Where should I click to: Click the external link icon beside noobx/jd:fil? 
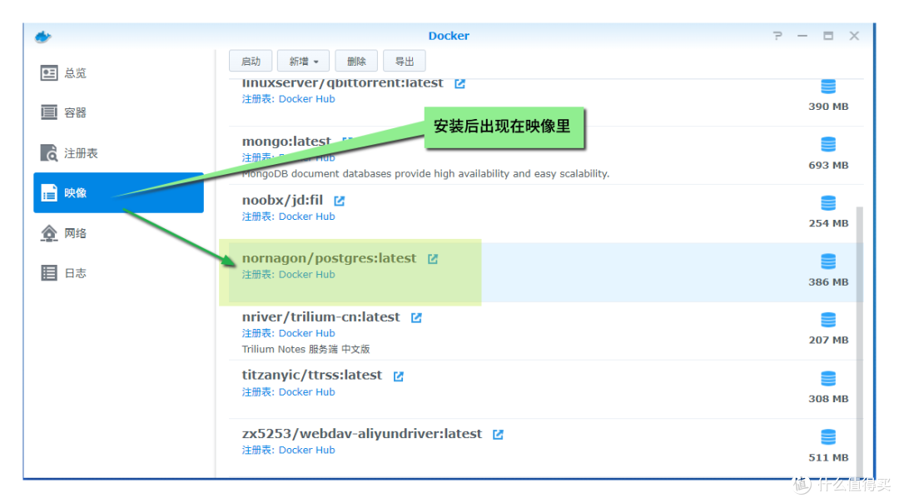(338, 200)
